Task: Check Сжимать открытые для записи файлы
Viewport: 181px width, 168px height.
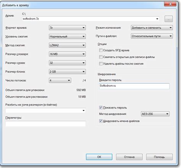Action: pos(101,57)
